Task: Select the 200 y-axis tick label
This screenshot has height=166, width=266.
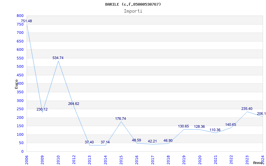Action: (20, 118)
